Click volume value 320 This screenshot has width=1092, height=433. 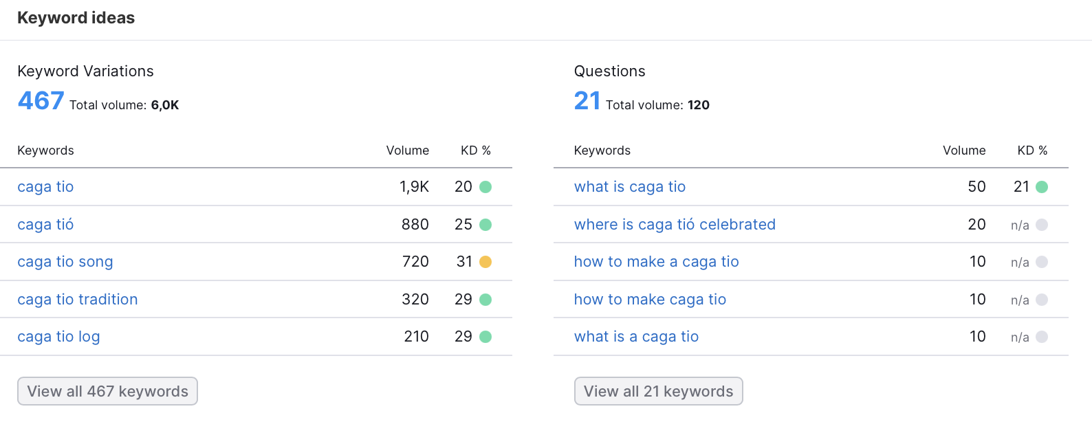point(415,300)
